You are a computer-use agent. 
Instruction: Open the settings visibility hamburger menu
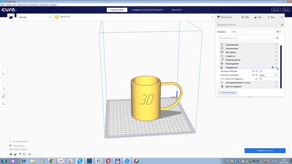[277, 38]
